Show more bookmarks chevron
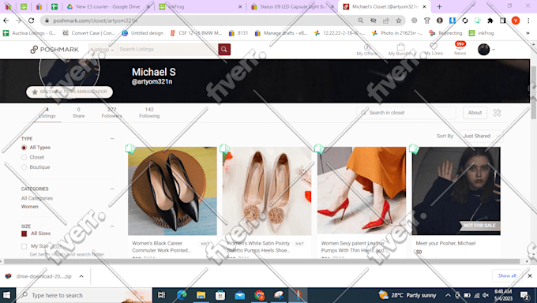The height and width of the screenshot is (303, 537). [528, 33]
